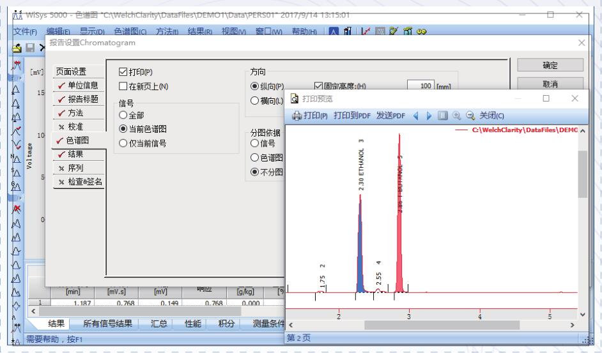The image size is (602, 353).
Task: Click the Print Preview window title icon
Action: click(295, 98)
